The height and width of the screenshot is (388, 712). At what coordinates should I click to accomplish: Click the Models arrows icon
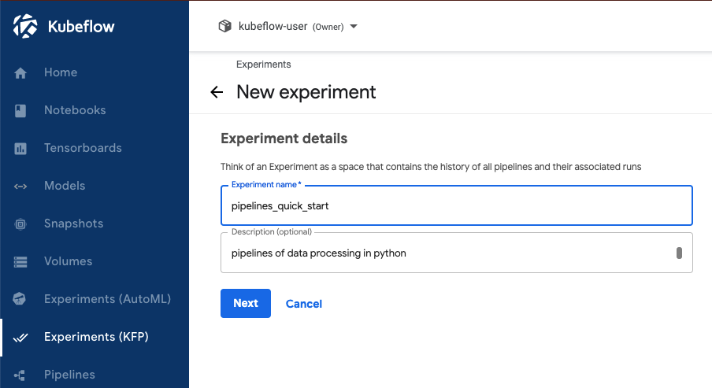pyautogui.click(x=21, y=187)
